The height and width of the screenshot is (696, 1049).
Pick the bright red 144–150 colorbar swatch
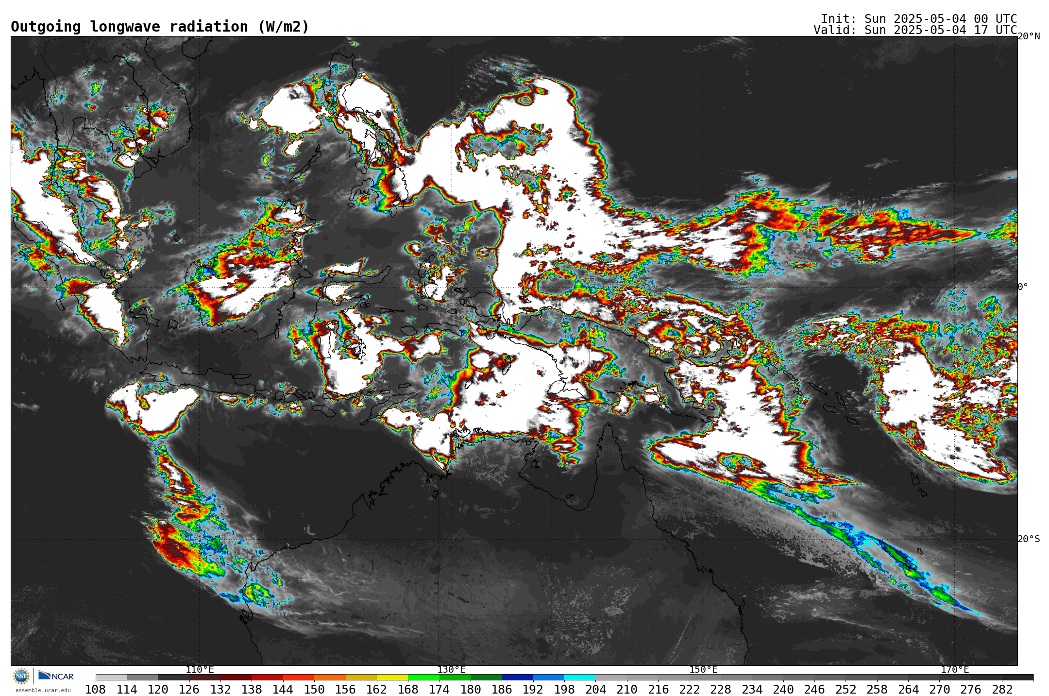298,678
